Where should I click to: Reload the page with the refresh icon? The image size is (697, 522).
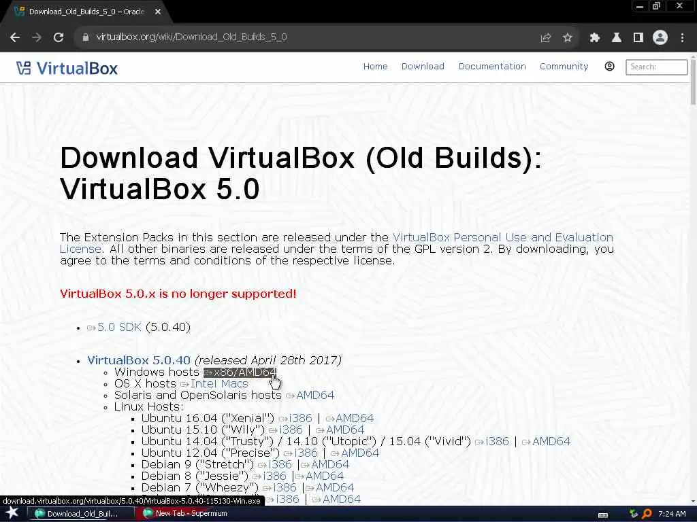coord(59,37)
